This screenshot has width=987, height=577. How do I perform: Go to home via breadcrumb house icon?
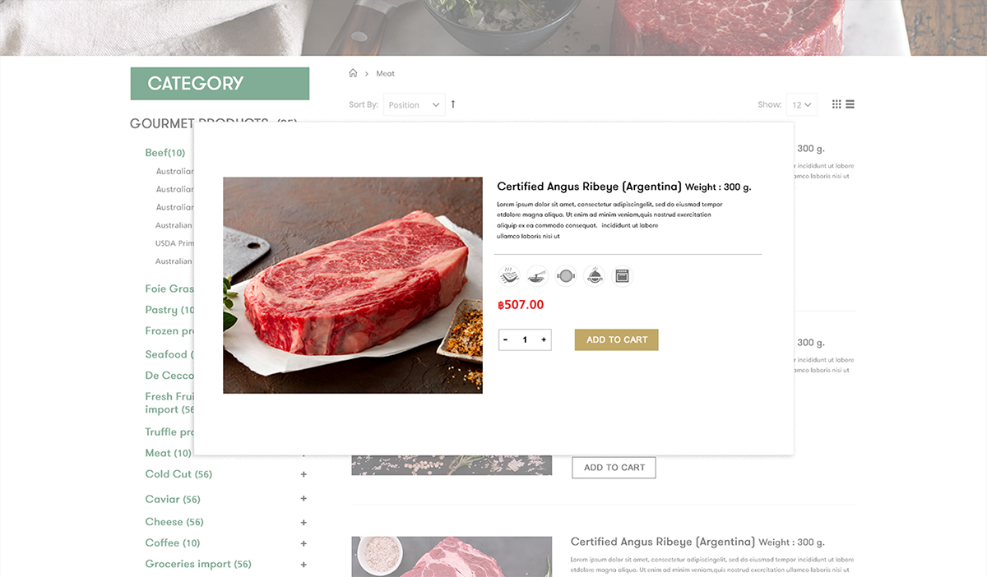[x=353, y=73]
